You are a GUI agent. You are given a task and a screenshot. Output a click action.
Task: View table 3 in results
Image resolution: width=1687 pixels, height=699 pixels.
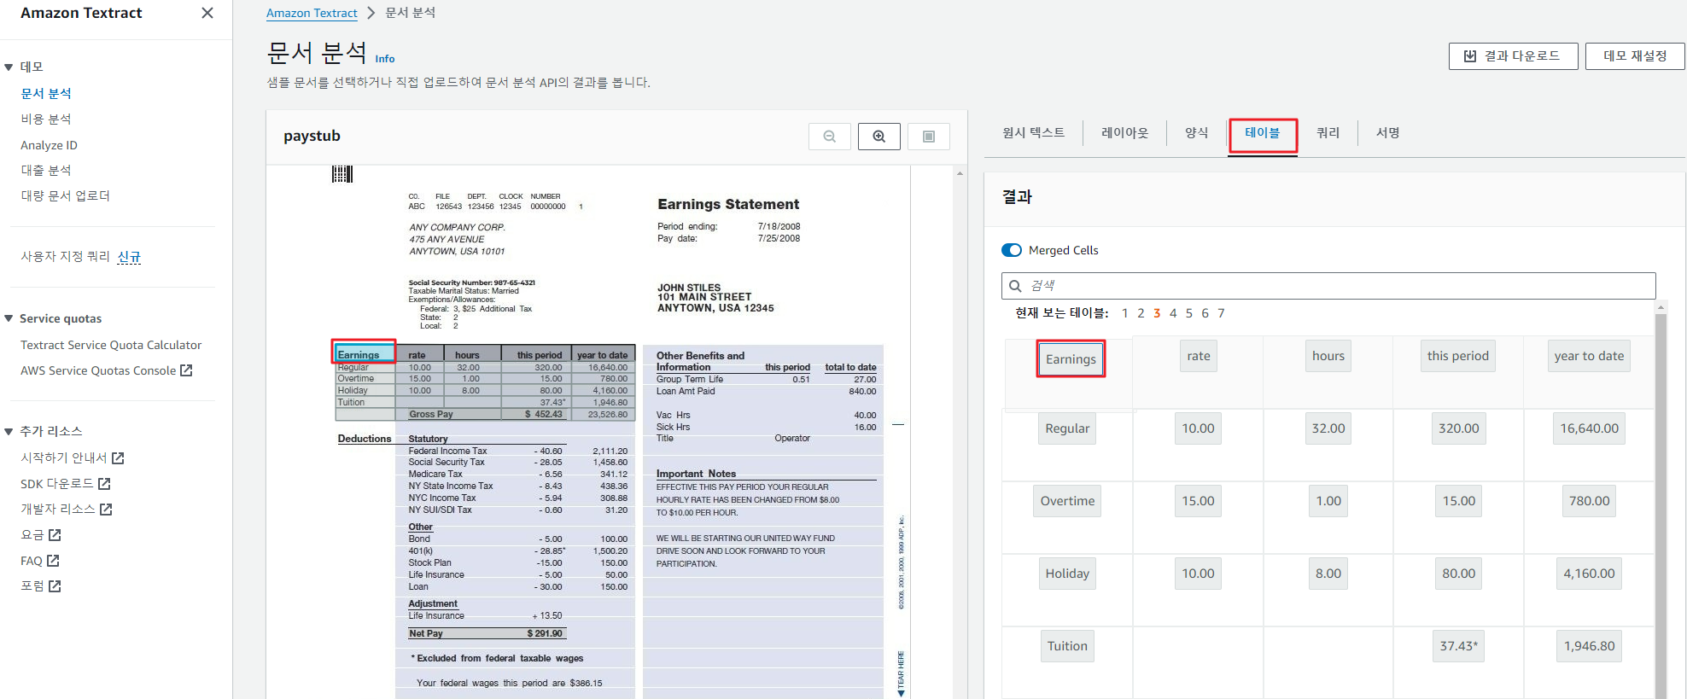1157,313
